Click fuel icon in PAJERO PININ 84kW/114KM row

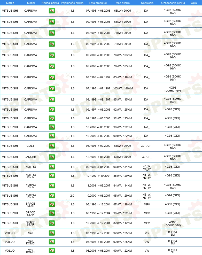tap(52, 186)
